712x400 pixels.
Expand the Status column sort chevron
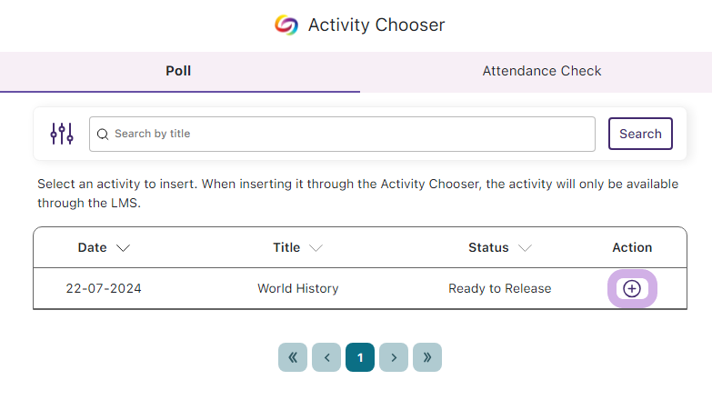click(x=525, y=248)
